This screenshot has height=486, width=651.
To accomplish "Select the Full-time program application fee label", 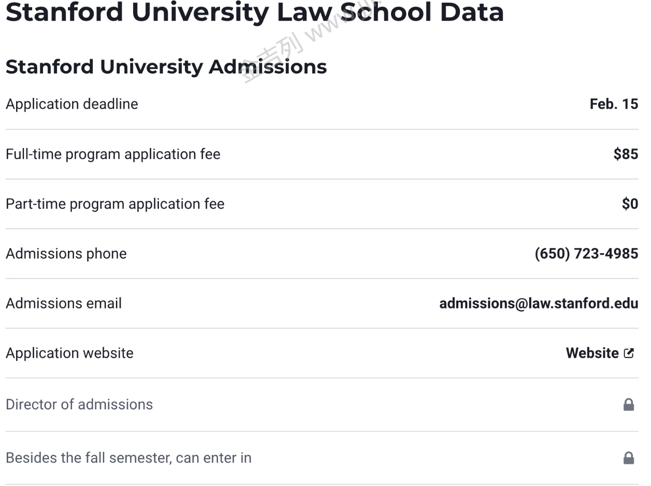I will 113,154.
